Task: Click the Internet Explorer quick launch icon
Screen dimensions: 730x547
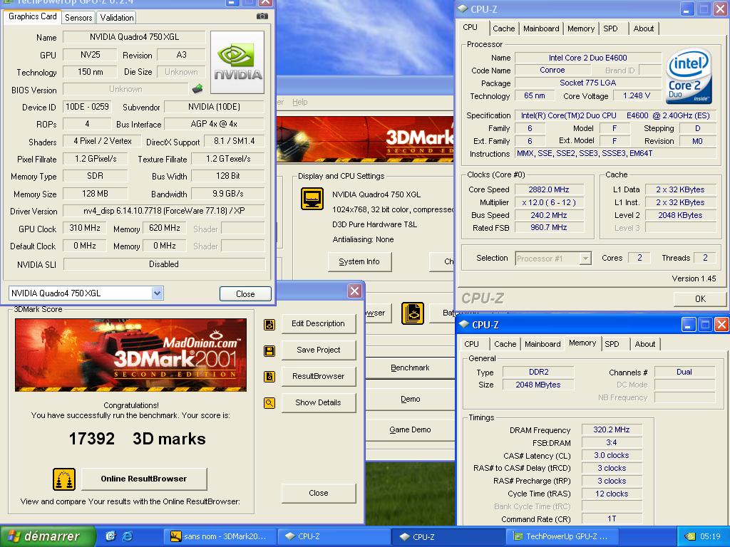Action: (127, 536)
